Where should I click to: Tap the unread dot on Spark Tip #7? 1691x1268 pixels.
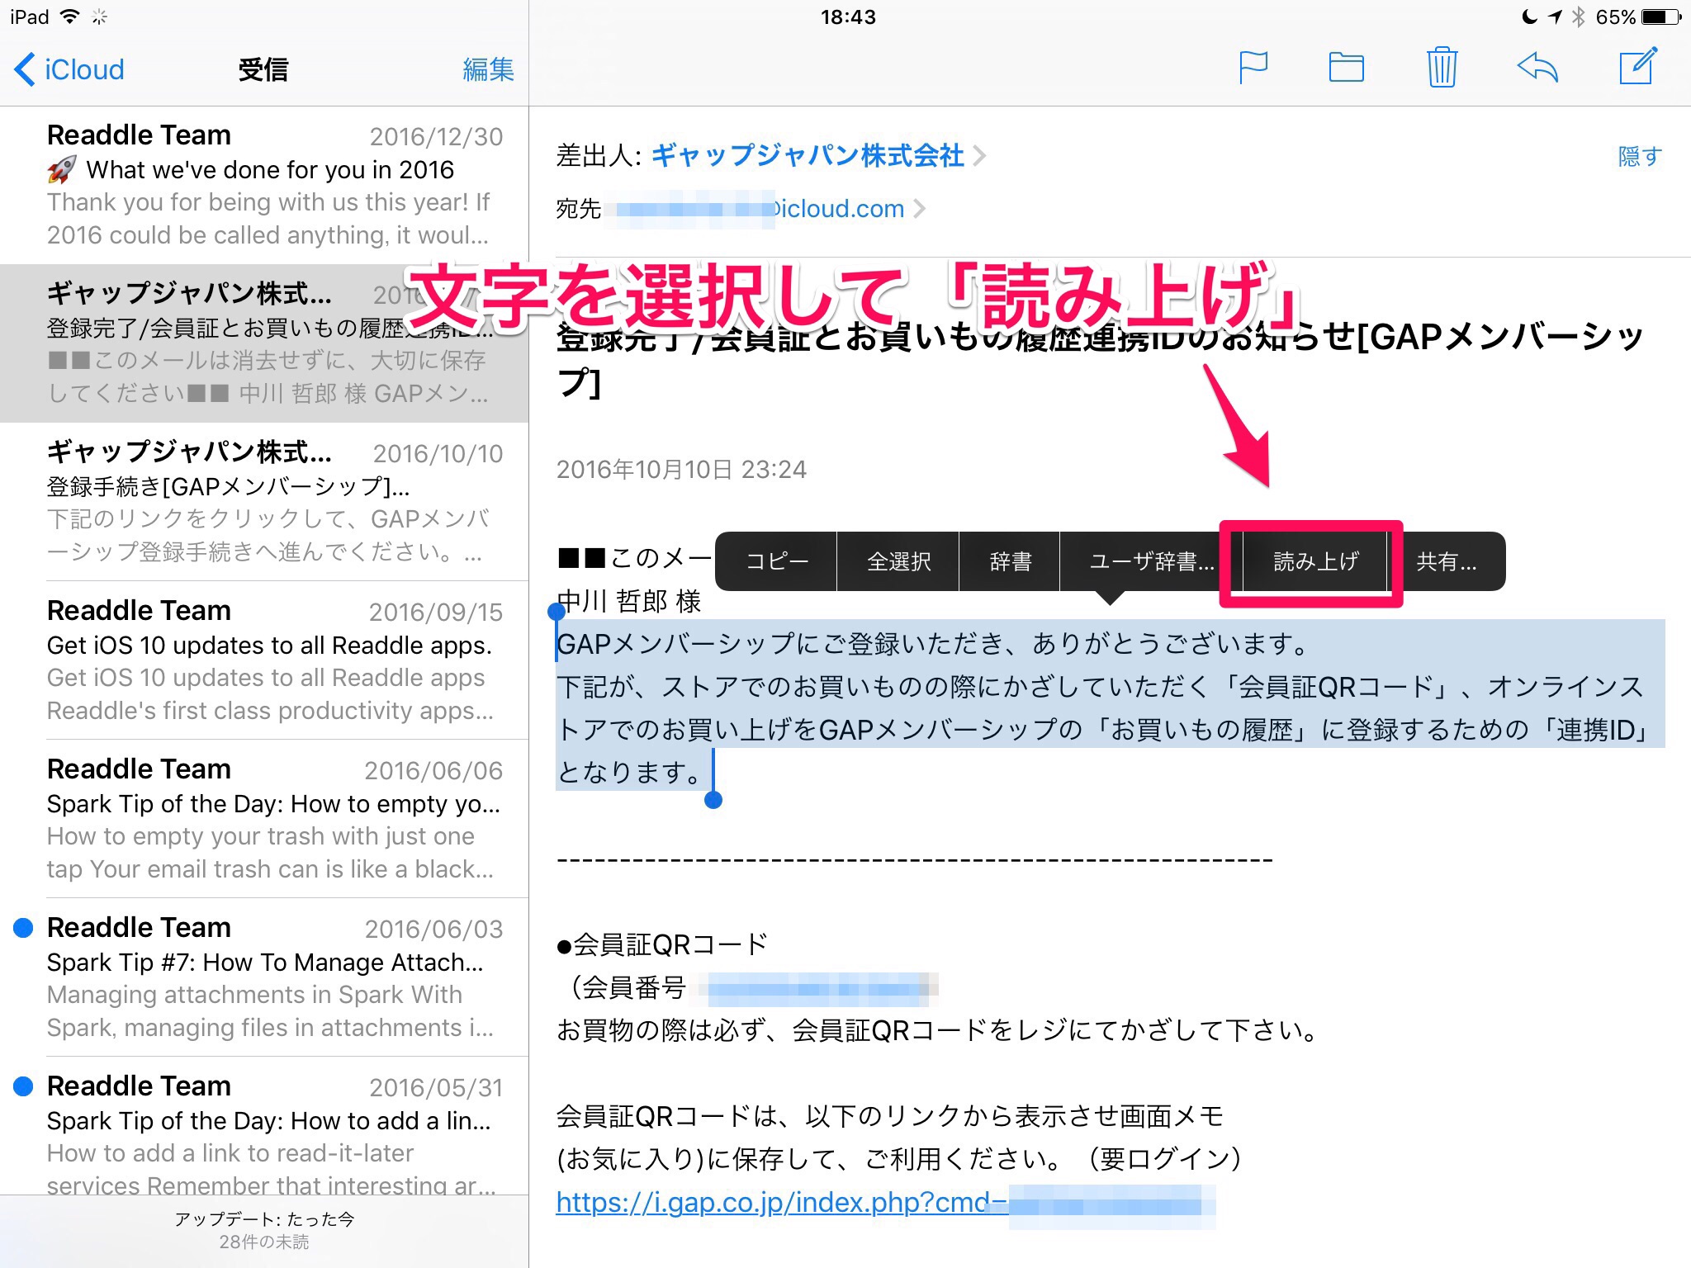[24, 928]
